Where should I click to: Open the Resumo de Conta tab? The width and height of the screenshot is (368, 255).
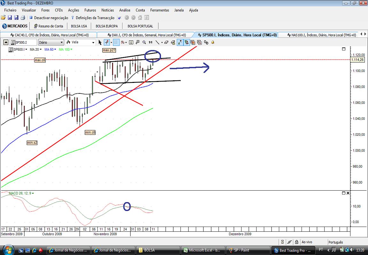coord(49,26)
